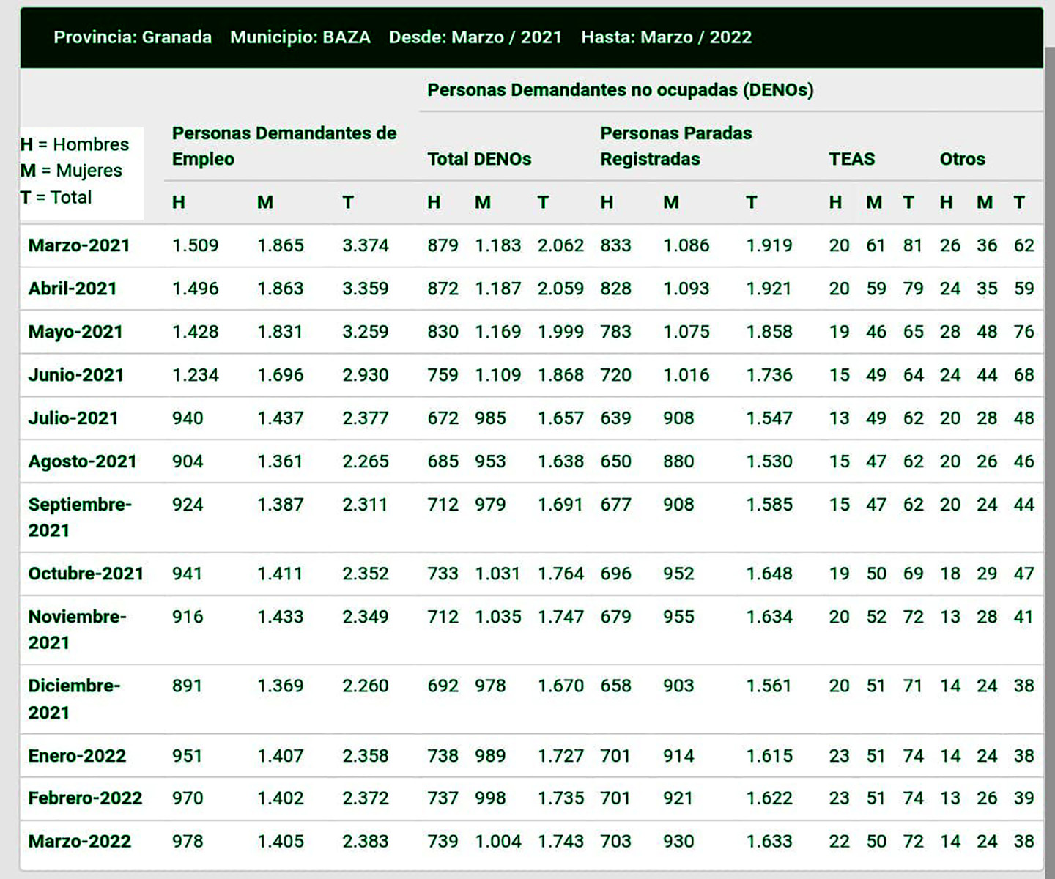Click the Desde: Marzo / 2021 date
The width and height of the screenshot is (1055, 879).
475,37
